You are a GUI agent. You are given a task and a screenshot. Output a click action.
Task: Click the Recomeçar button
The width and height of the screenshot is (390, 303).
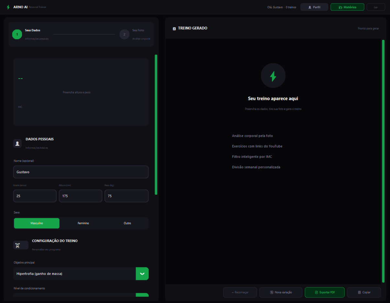240,292
